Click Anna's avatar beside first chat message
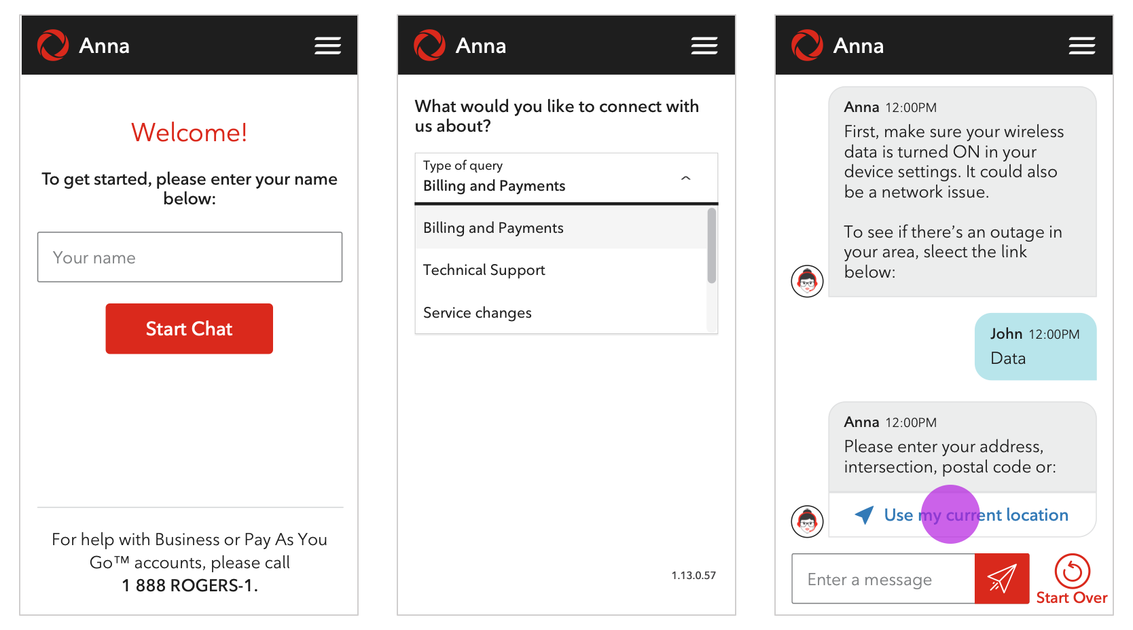Image resolution: width=1133 pixels, height=630 pixels. point(807,281)
